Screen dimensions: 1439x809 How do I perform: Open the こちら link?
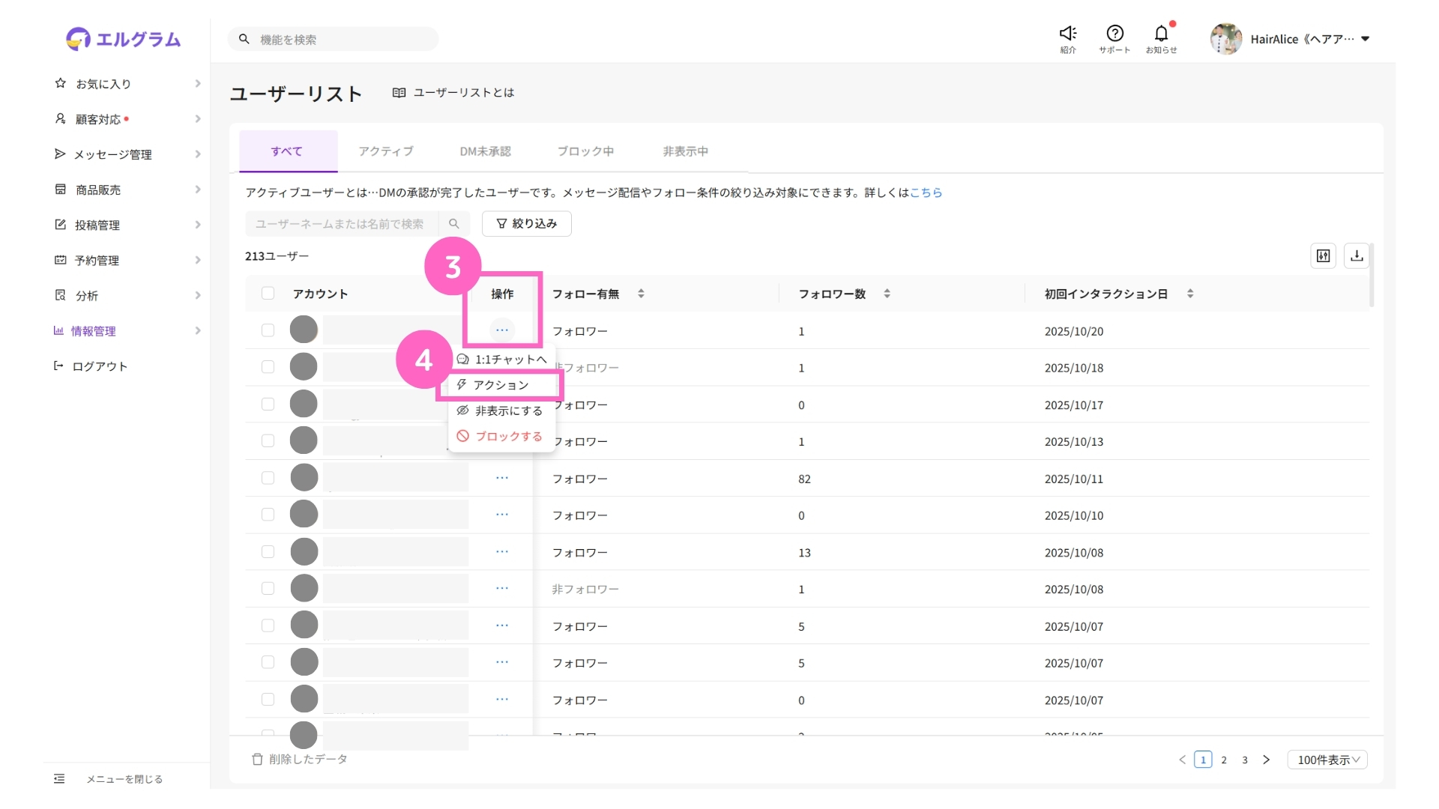[x=926, y=193]
